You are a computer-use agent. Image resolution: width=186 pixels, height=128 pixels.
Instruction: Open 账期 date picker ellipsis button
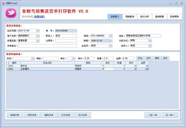(x=111, y=41)
